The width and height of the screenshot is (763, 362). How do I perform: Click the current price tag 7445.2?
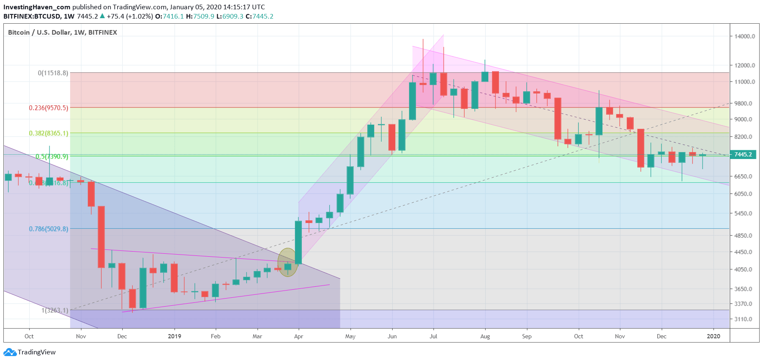[x=743, y=155]
